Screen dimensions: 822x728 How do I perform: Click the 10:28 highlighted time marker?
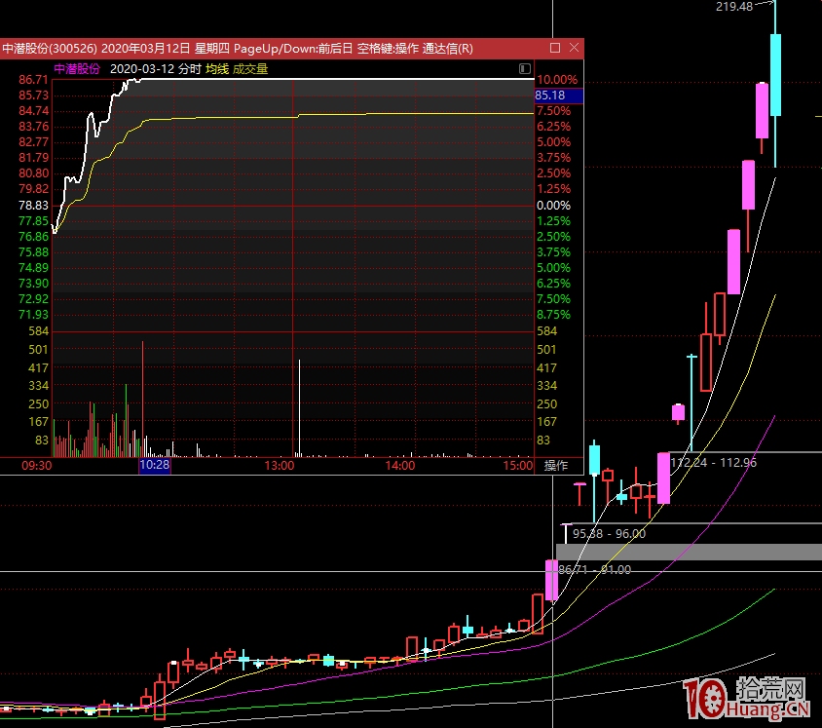click(155, 466)
